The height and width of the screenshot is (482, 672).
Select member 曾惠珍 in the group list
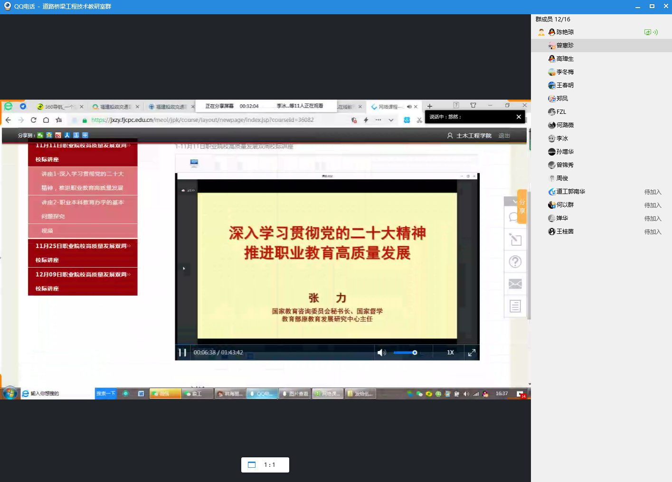coord(565,46)
